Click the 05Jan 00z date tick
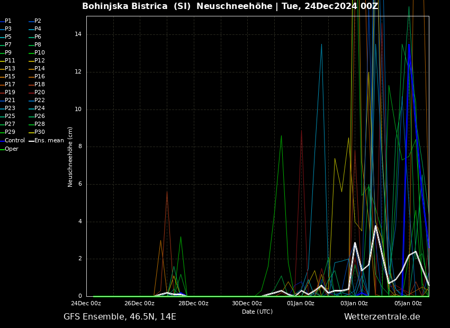 pos(408,304)
